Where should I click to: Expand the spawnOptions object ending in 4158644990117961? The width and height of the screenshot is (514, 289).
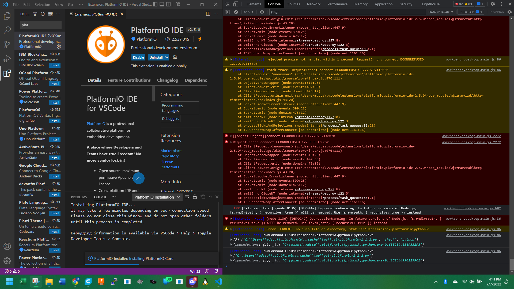pyautogui.click(x=231, y=260)
